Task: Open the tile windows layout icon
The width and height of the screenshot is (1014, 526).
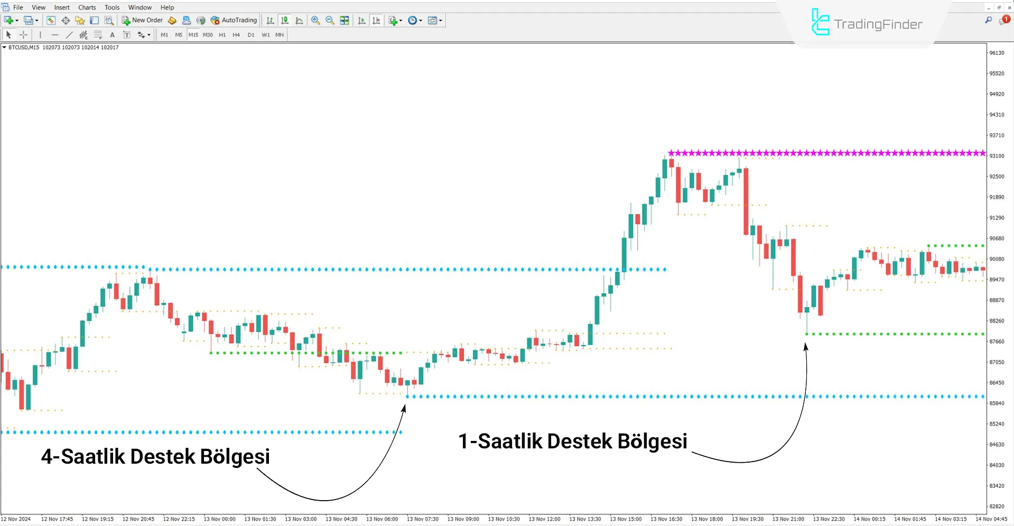Action: 345,21
